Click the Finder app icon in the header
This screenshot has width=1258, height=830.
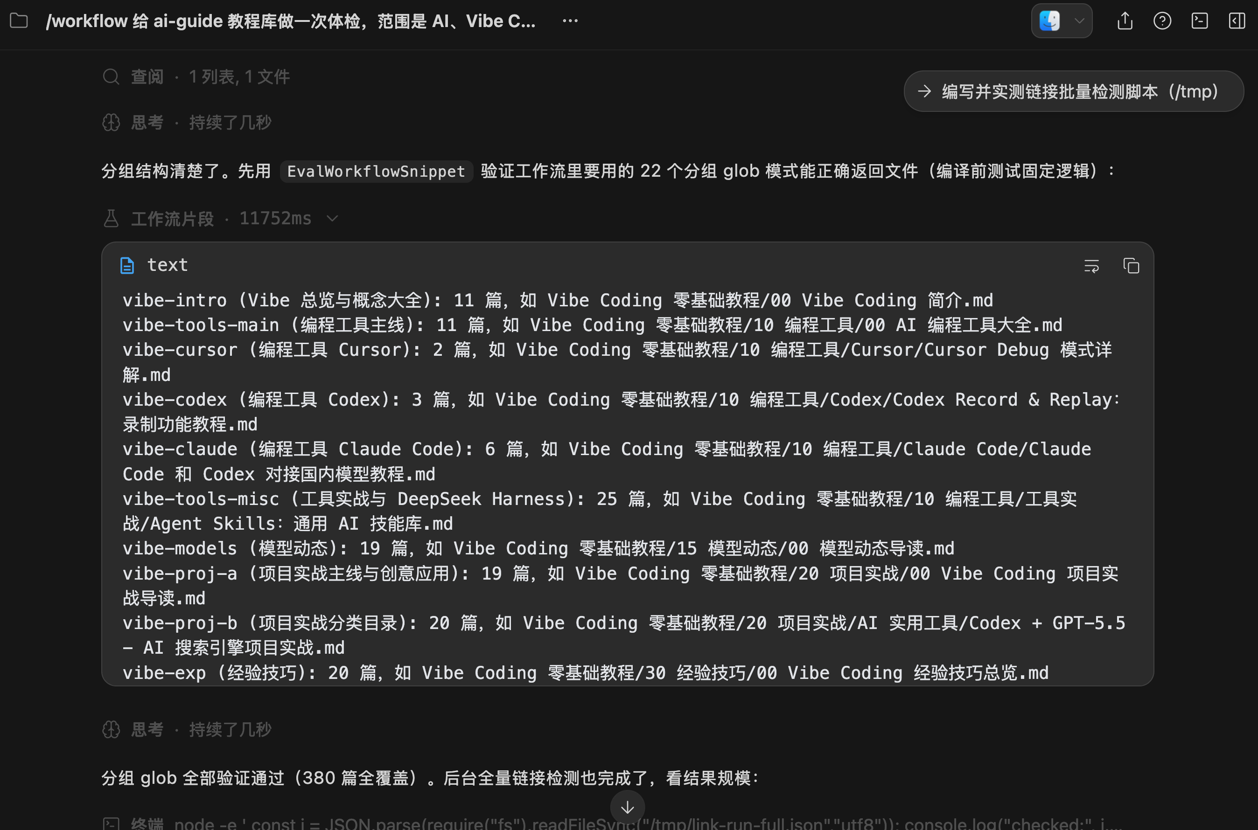(1049, 21)
